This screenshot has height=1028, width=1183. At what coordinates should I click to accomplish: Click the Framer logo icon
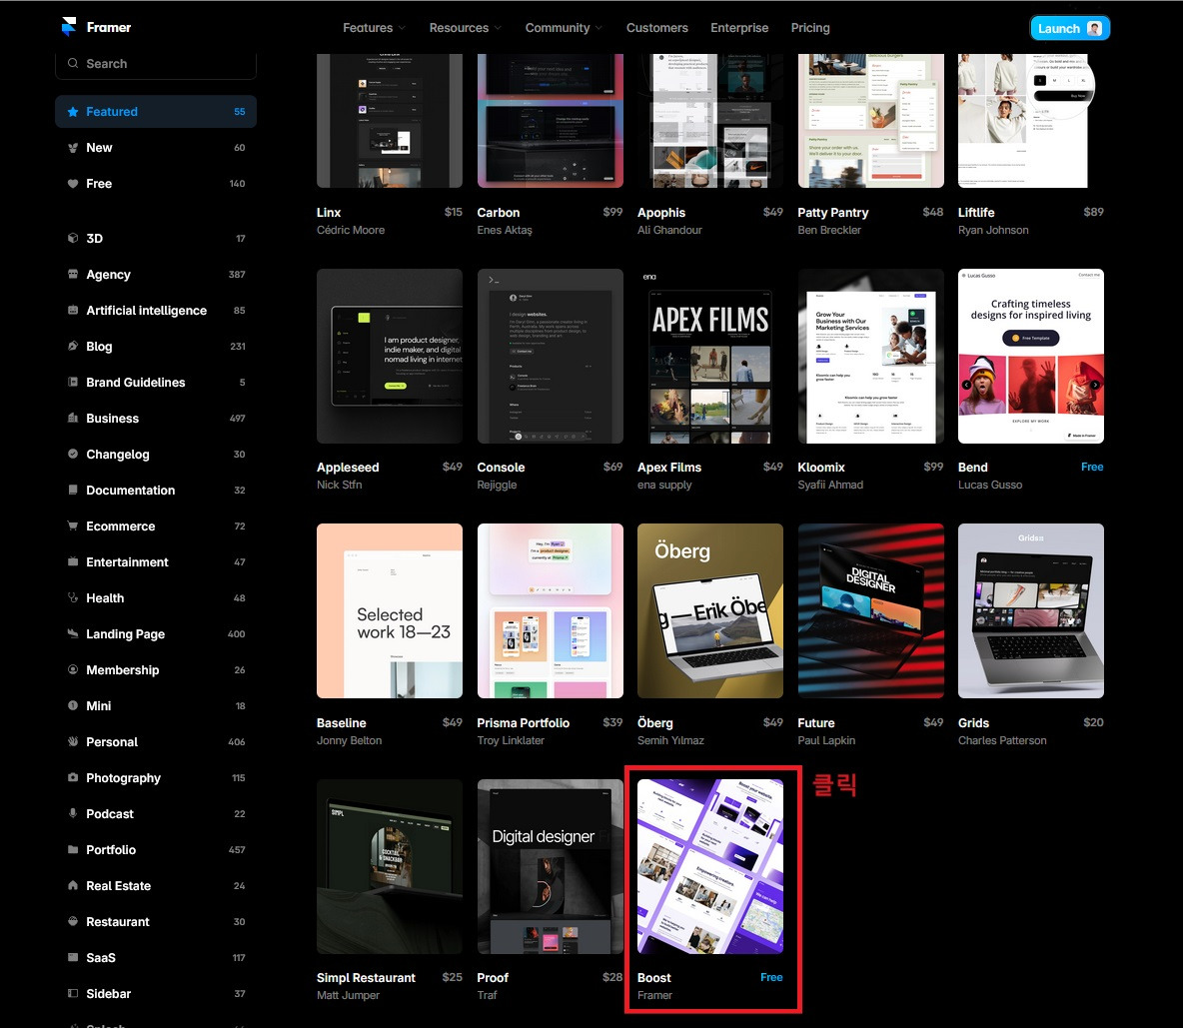[69, 26]
